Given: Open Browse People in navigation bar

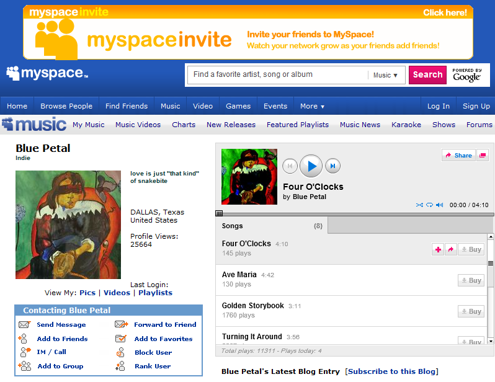Looking at the screenshot, I should (x=66, y=106).
